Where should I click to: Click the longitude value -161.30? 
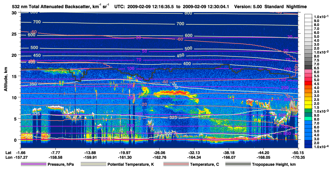pyautogui.click(x=125, y=157)
